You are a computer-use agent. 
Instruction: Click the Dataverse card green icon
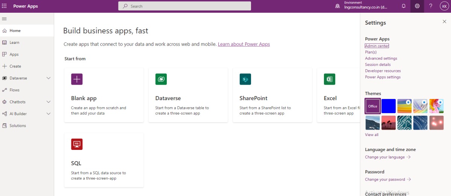tap(161, 79)
